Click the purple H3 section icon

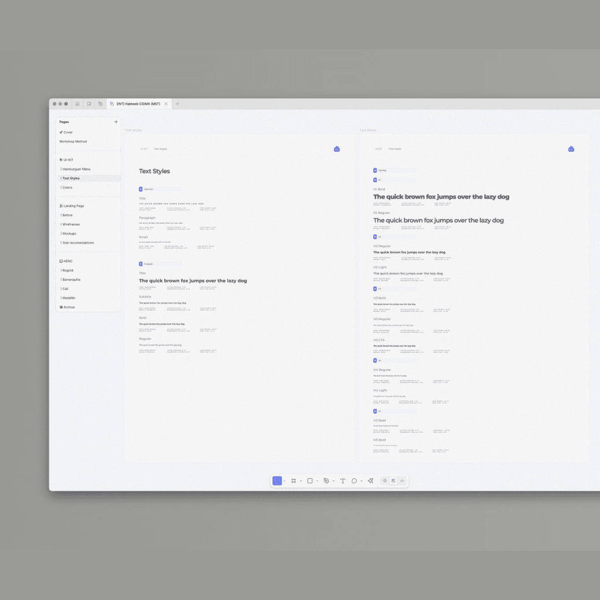(375, 289)
